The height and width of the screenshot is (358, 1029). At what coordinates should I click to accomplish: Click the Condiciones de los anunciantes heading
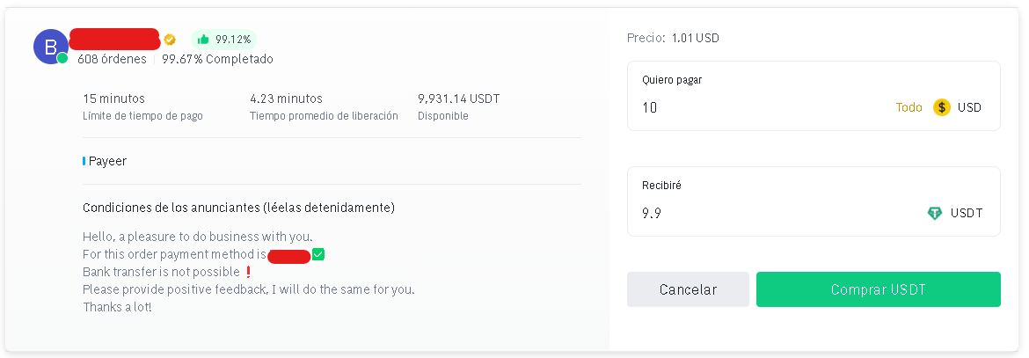pyautogui.click(x=238, y=208)
